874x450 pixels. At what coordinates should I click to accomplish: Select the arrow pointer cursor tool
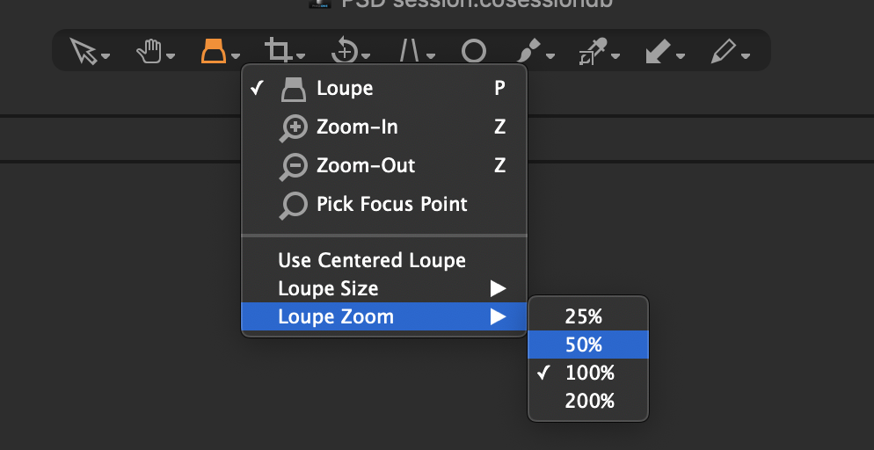[x=83, y=51]
